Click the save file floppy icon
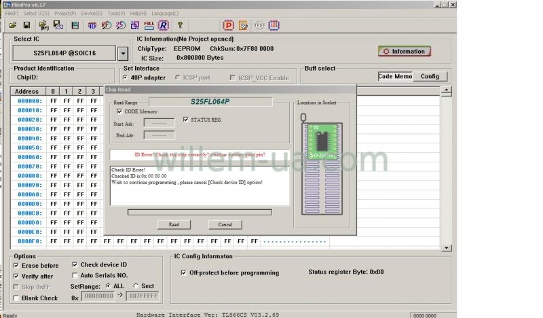 point(26,25)
